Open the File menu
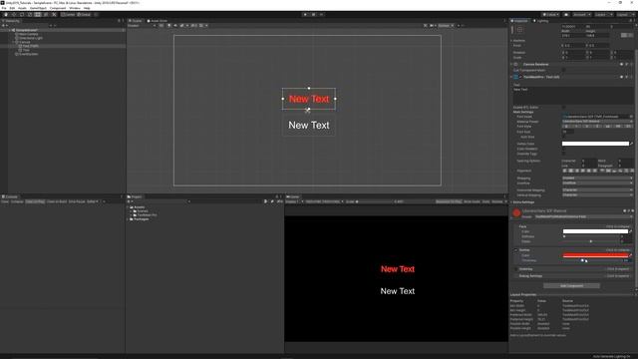This screenshot has height=359, width=638. point(4,8)
